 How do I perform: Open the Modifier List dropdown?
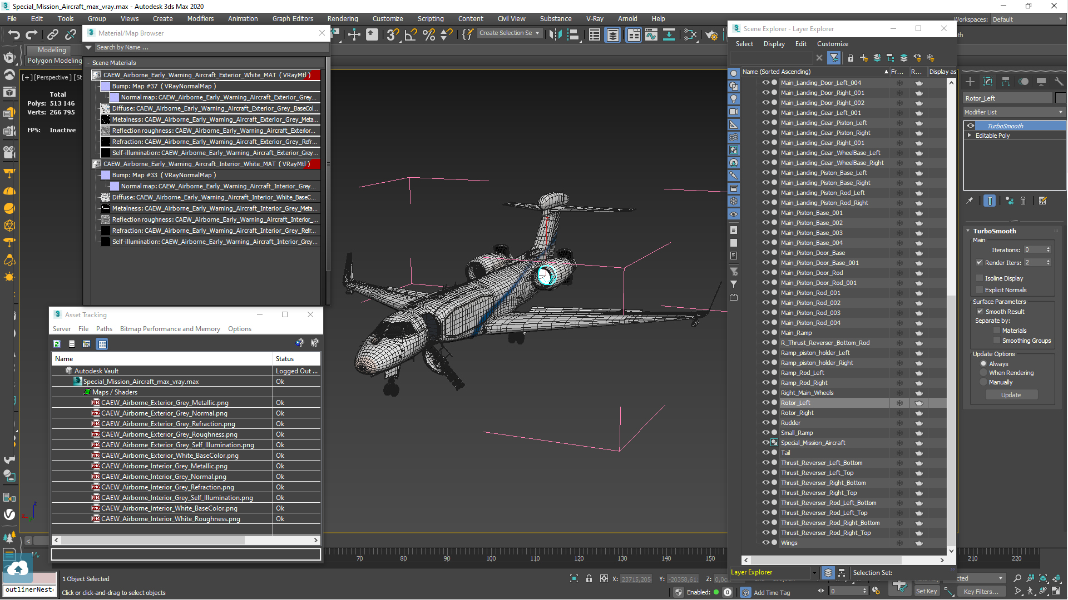point(1013,112)
